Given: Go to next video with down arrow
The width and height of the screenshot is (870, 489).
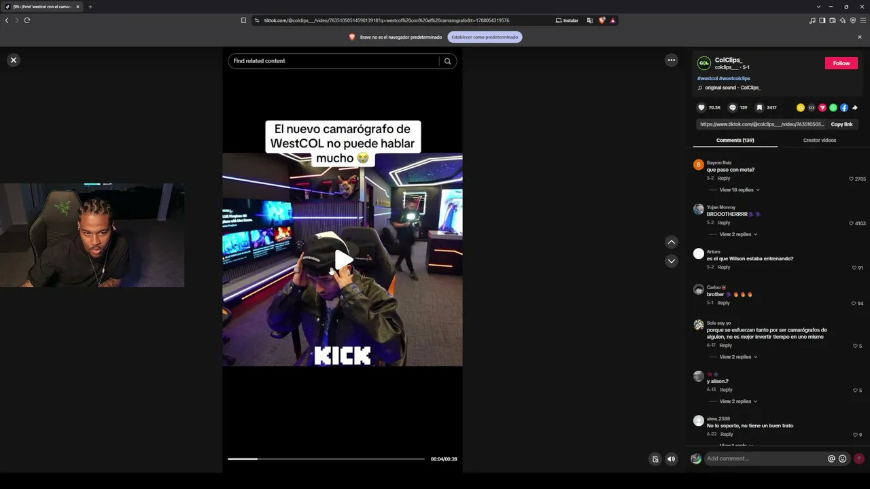Looking at the screenshot, I should tap(672, 261).
